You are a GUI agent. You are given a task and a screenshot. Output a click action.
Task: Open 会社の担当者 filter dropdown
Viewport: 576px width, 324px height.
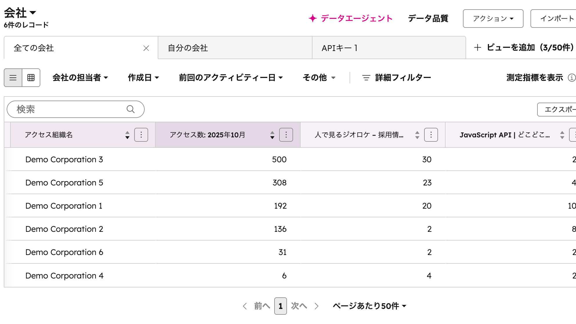pyautogui.click(x=80, y=78)
